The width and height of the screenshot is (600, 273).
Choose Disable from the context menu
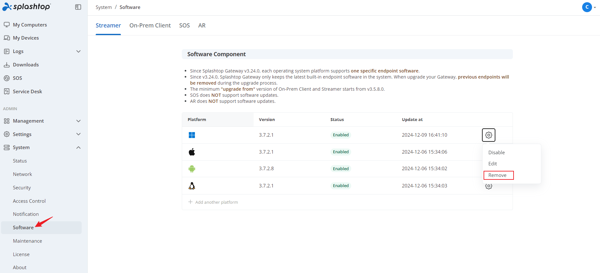pyautogui.click(x=497, y=153)
